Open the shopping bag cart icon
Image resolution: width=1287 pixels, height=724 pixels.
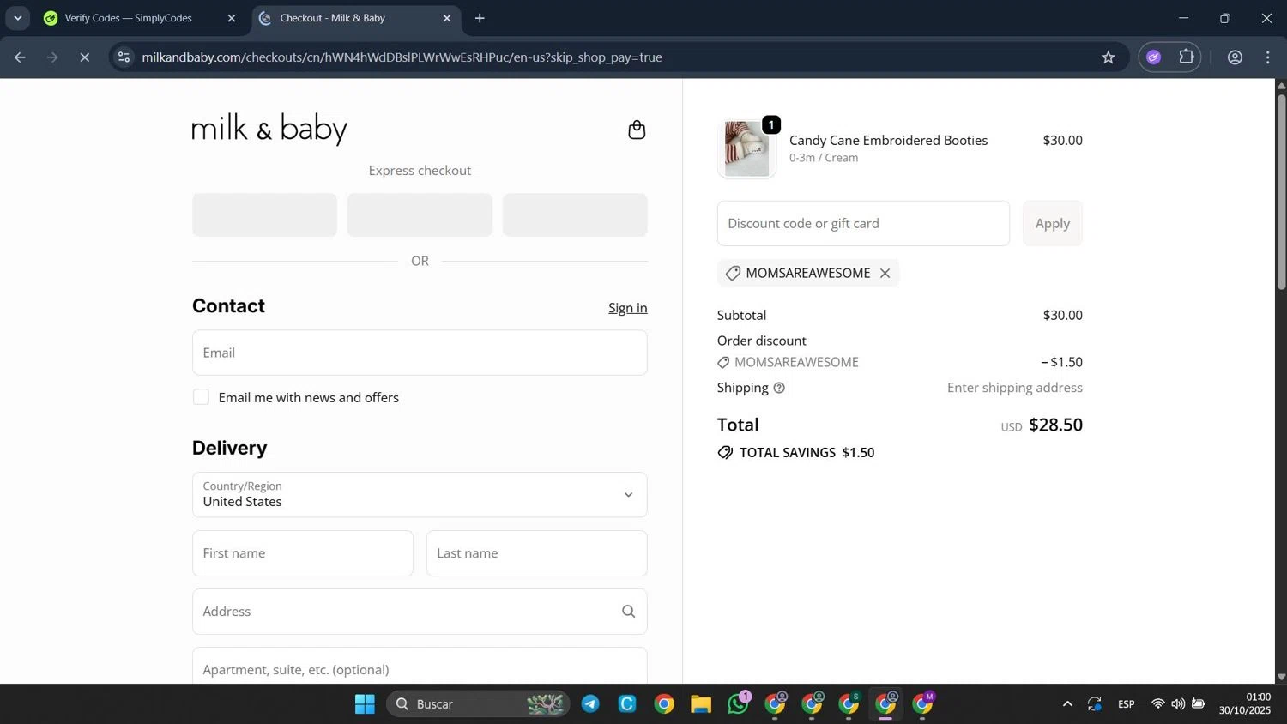point(637,130)
